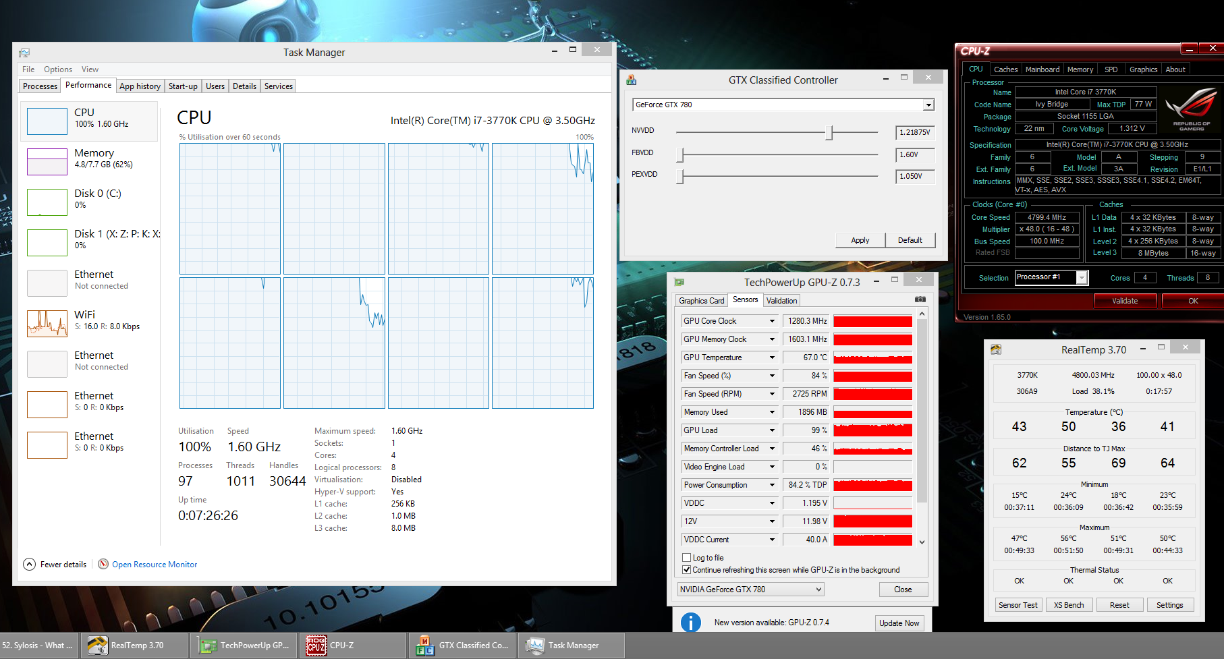Viewport: 1224px width, 659px height.
Task: Open the Sylosis taskbar item
Action: pyautogui.click(x=39, y=646)
